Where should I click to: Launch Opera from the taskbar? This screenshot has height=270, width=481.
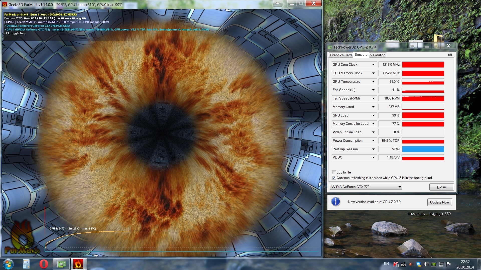[x=44, y=264]
